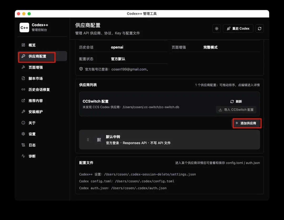This screenshot has height=220, width=284.
Task: Click the settings.json path line
Action: pyautogui.click(x=137, y=174)
